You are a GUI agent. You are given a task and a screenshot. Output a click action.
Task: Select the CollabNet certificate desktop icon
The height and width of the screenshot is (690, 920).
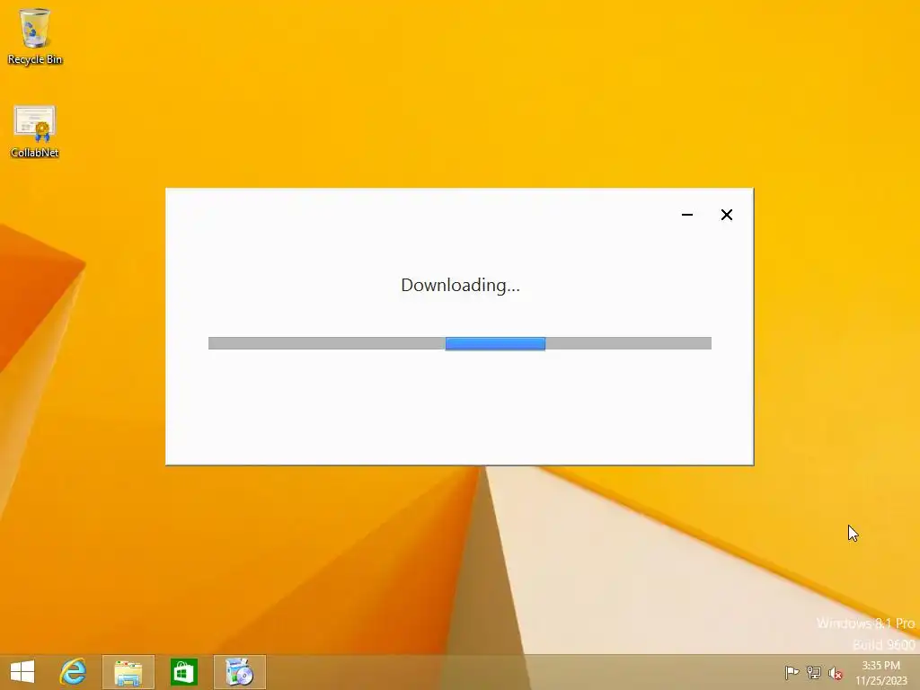click(35, 131)
